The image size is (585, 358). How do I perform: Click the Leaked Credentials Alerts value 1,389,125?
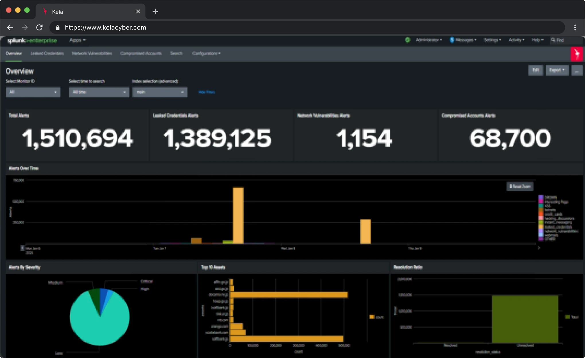click(217, 138)
